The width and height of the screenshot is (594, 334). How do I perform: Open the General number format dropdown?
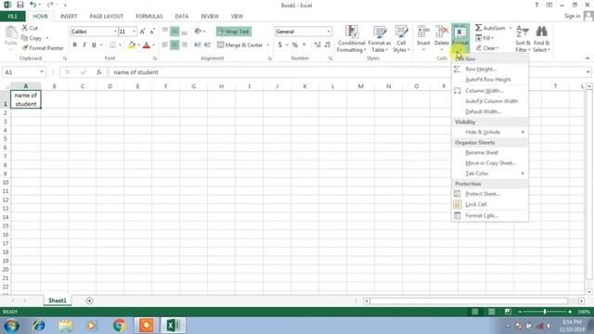[329, 32]
